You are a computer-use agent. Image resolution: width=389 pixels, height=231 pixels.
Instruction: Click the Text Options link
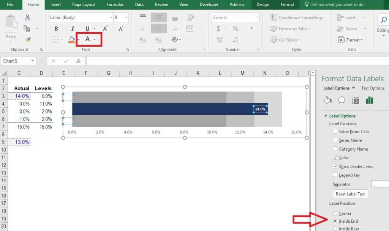[373, 88]
